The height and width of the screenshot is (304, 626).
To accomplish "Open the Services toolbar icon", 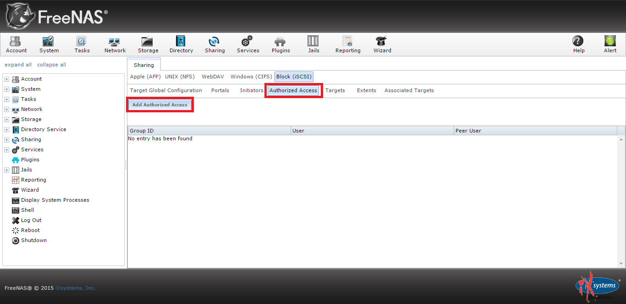I will click(248, 44).
